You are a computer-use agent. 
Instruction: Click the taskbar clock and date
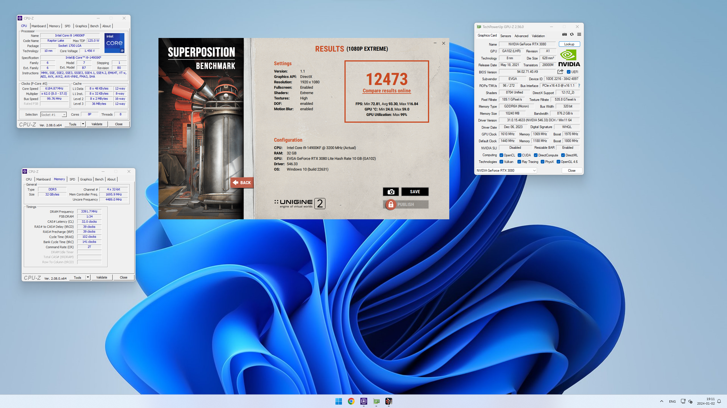(705, 401)
